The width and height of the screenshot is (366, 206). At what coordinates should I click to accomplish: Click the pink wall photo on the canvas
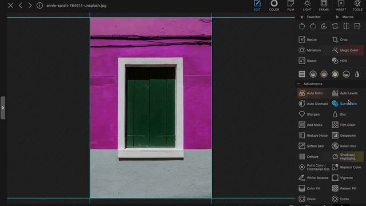pos(151,108)
